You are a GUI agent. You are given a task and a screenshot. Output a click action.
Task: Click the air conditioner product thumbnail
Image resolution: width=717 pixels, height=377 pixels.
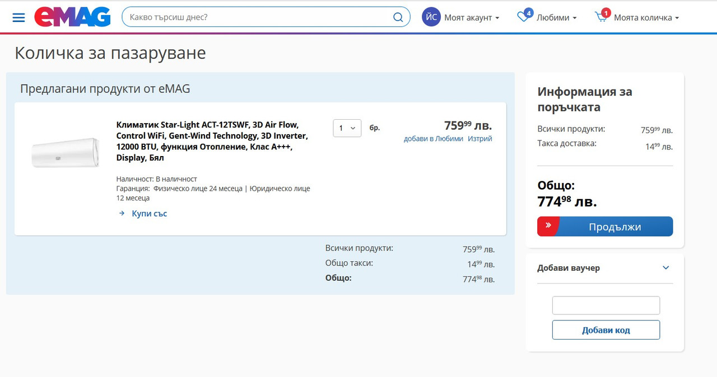tap(65, 152)
